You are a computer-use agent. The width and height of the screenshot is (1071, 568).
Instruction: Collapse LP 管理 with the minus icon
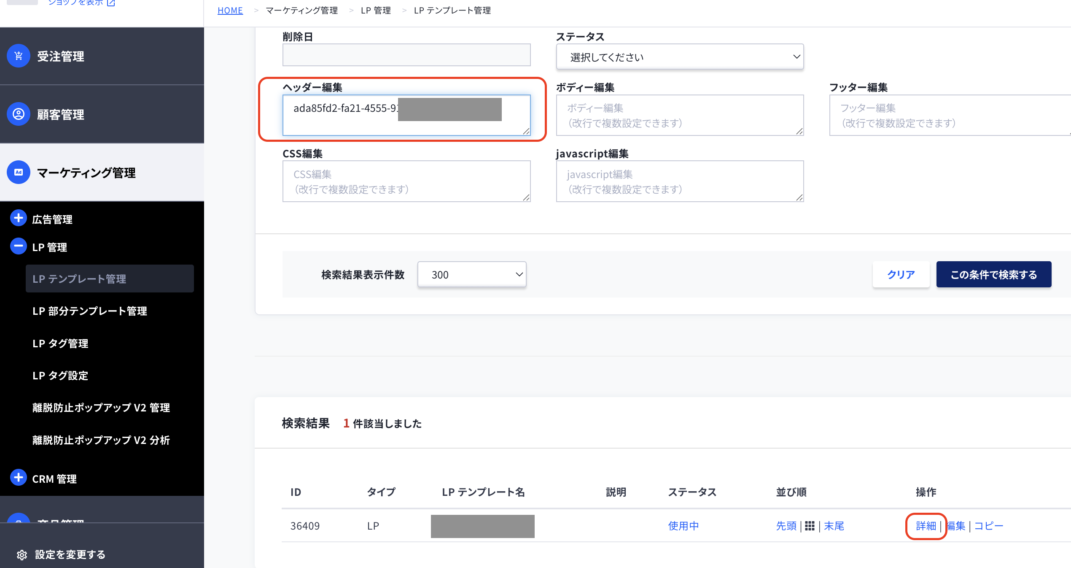click(18, 246)
